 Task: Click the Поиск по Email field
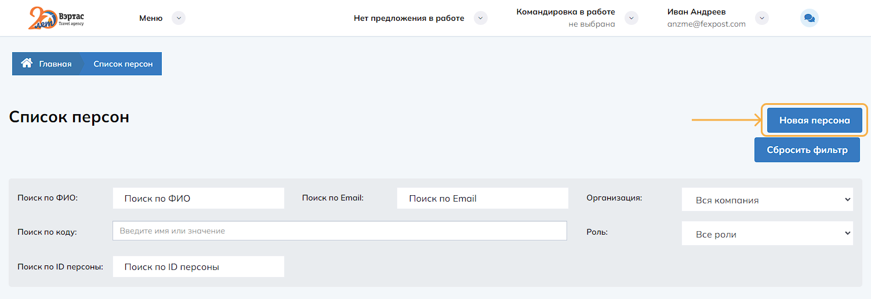coord(482,198)
